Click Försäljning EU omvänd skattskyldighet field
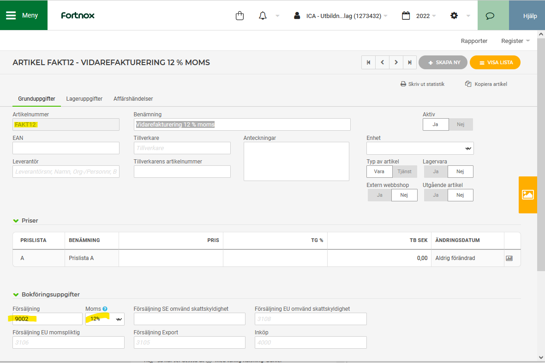The image size is (545, 363). coord(311,319)
